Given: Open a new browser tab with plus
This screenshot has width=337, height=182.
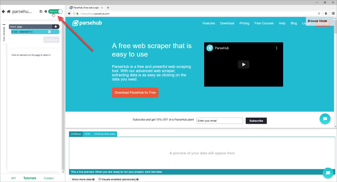Looking at the screenshot, I should (x=108, y=8).
